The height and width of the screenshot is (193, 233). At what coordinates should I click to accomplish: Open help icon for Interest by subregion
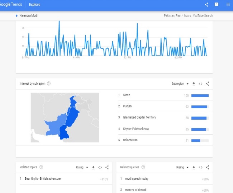[49, 84]
